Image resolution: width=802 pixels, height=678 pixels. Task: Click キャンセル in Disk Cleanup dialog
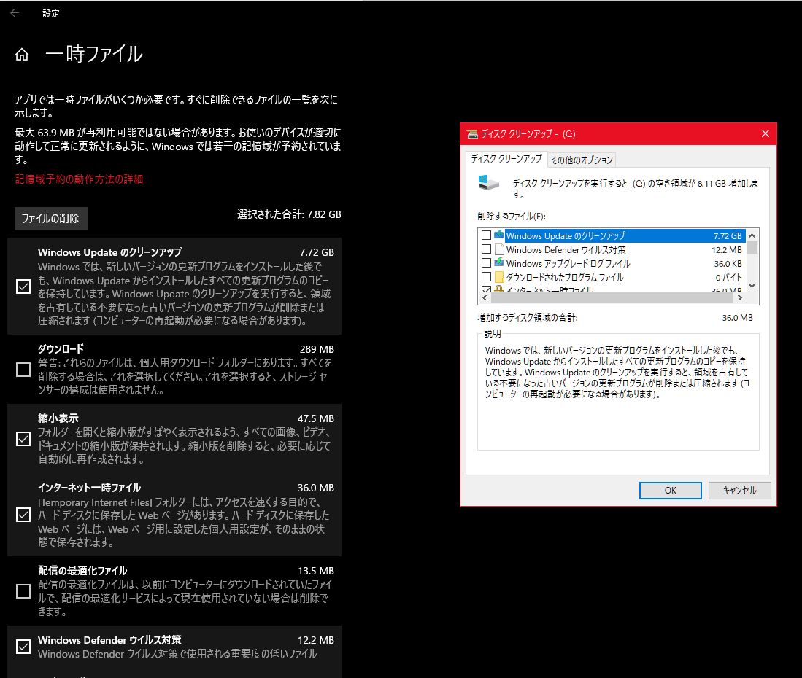coord(739,491)
